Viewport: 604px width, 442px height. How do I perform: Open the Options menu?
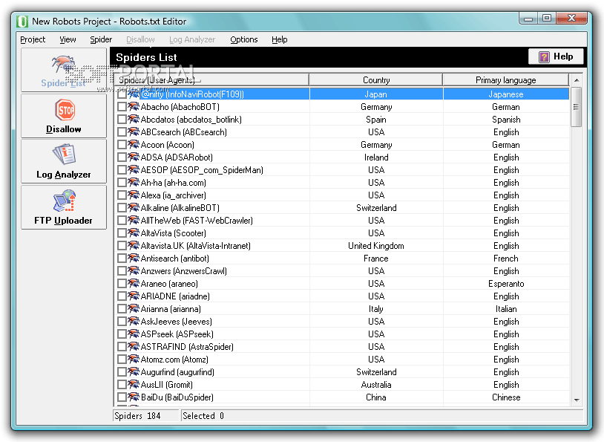click(x=244, y=39)
